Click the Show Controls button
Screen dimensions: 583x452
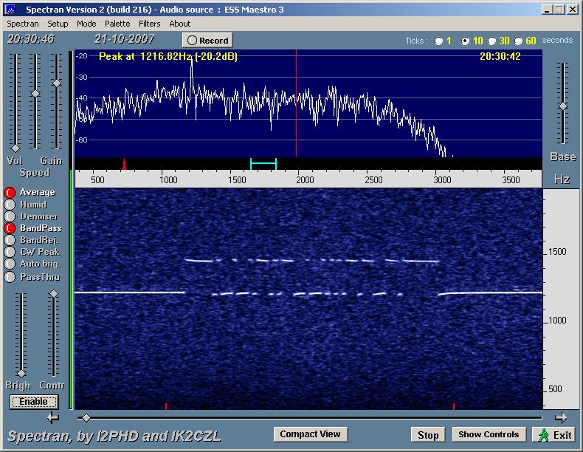tap(489, 434)
